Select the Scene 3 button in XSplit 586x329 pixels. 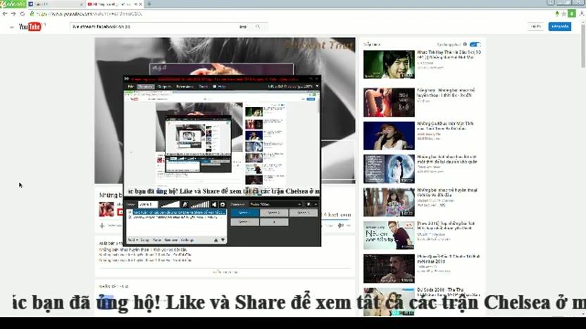[303, 212]
